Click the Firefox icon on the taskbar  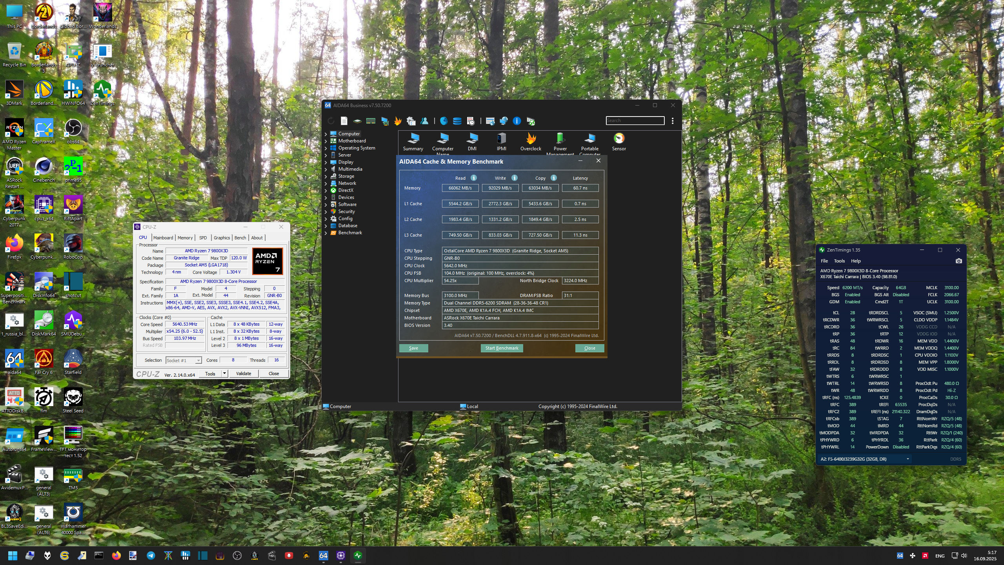point(116,555)
